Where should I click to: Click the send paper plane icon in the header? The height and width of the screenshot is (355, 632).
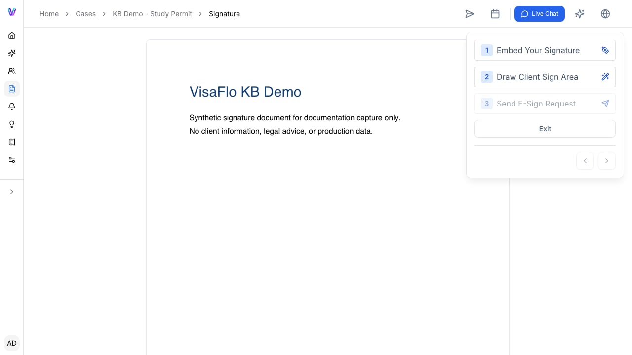pos(470,14)
